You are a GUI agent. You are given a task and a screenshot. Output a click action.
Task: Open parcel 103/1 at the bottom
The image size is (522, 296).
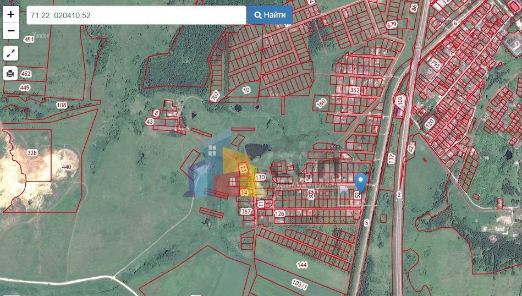[300, 283]
